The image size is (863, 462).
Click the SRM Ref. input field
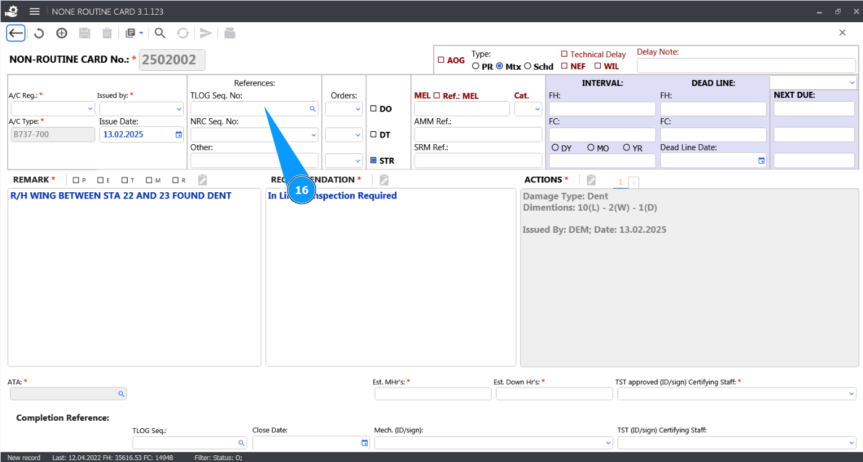point(478,160)
